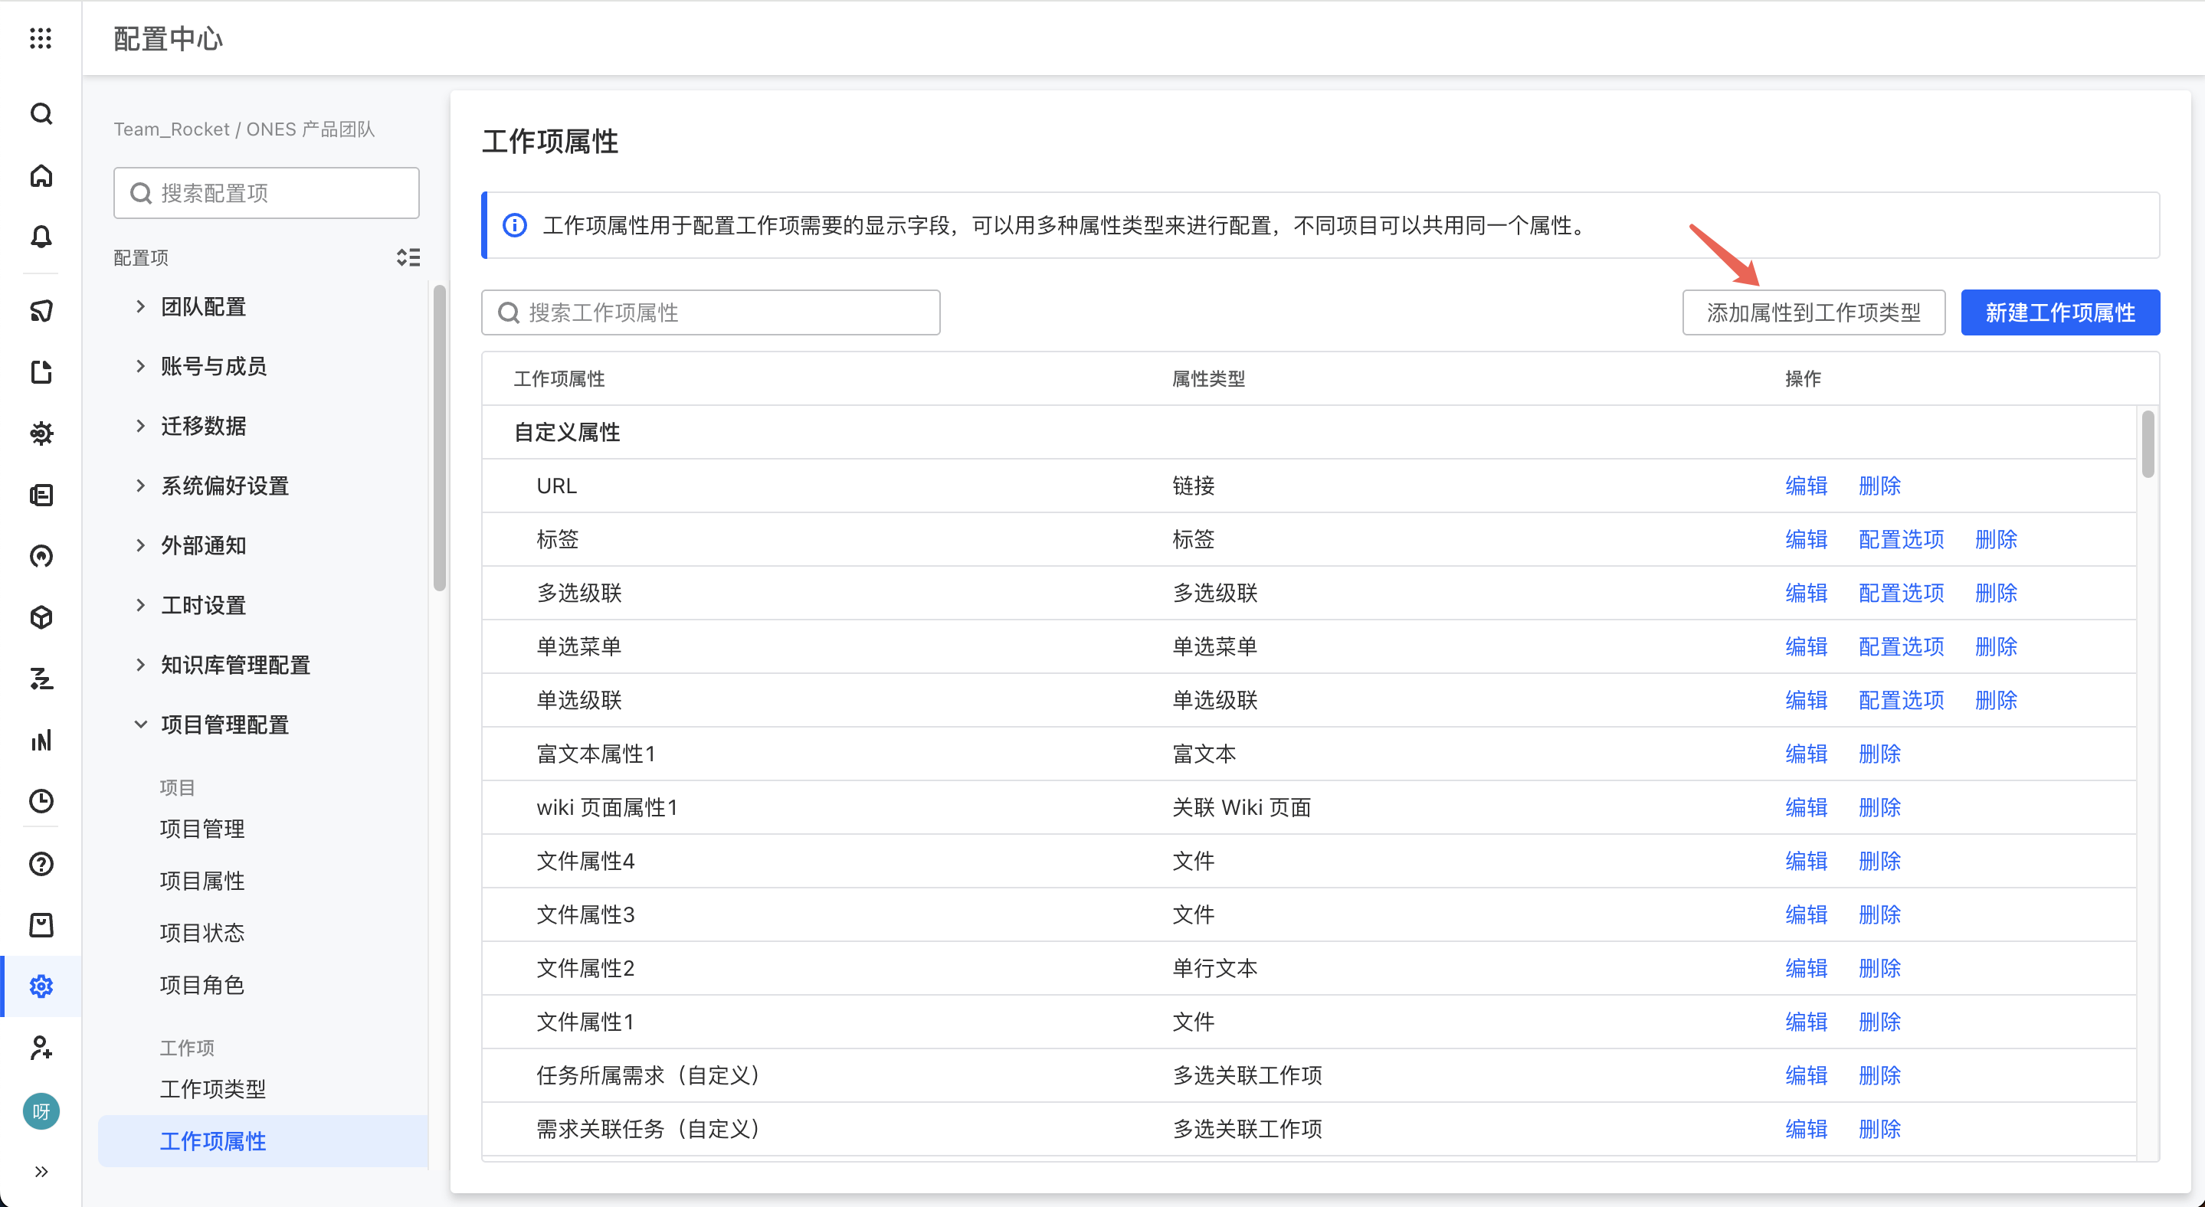Click 配置选项 for the 标签 row
Image resolution: width=2205 pixels, height=1207 pixels.
coord(1901,540)
